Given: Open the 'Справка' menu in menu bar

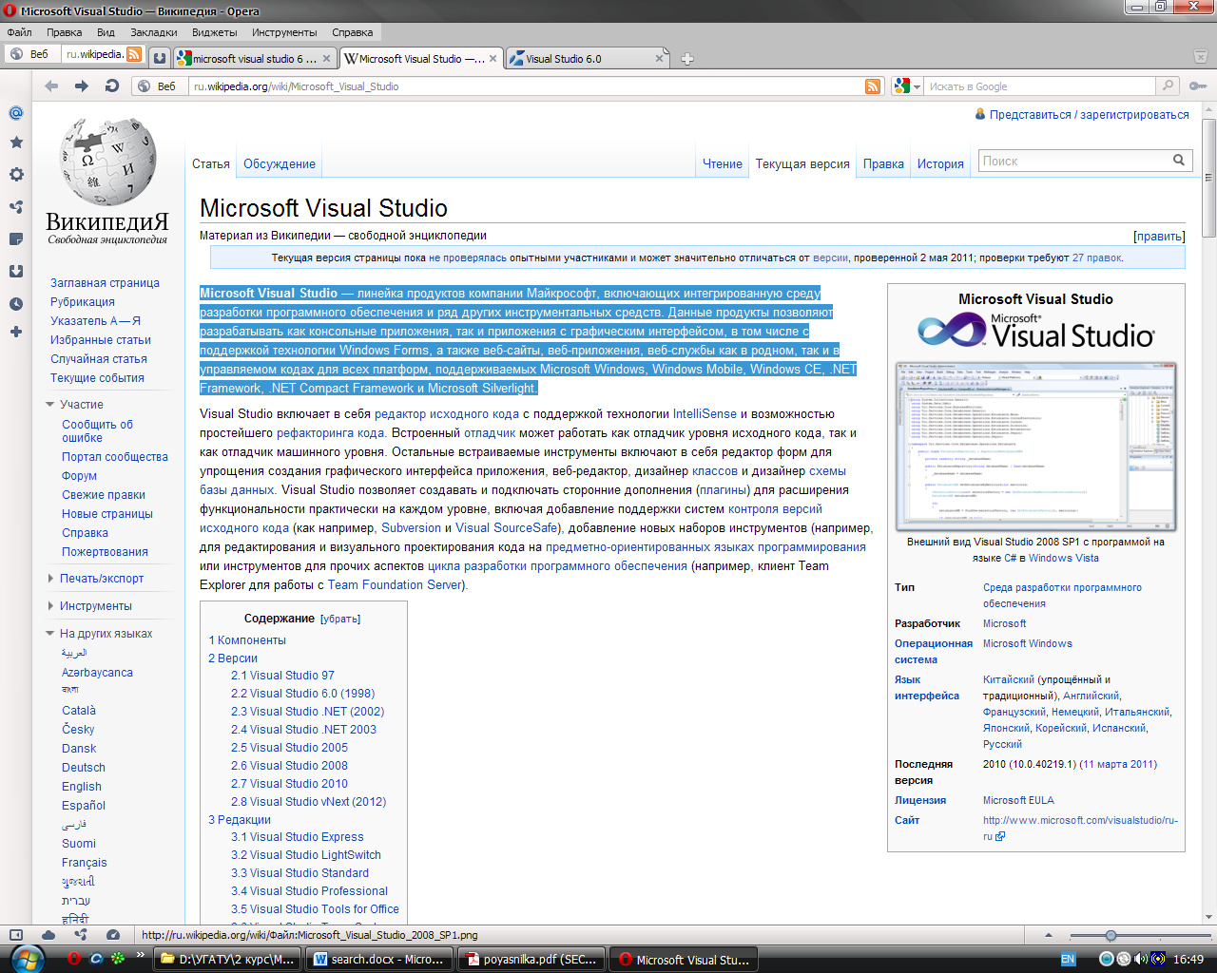Looking at the screenshot, I should coord(353,32).
